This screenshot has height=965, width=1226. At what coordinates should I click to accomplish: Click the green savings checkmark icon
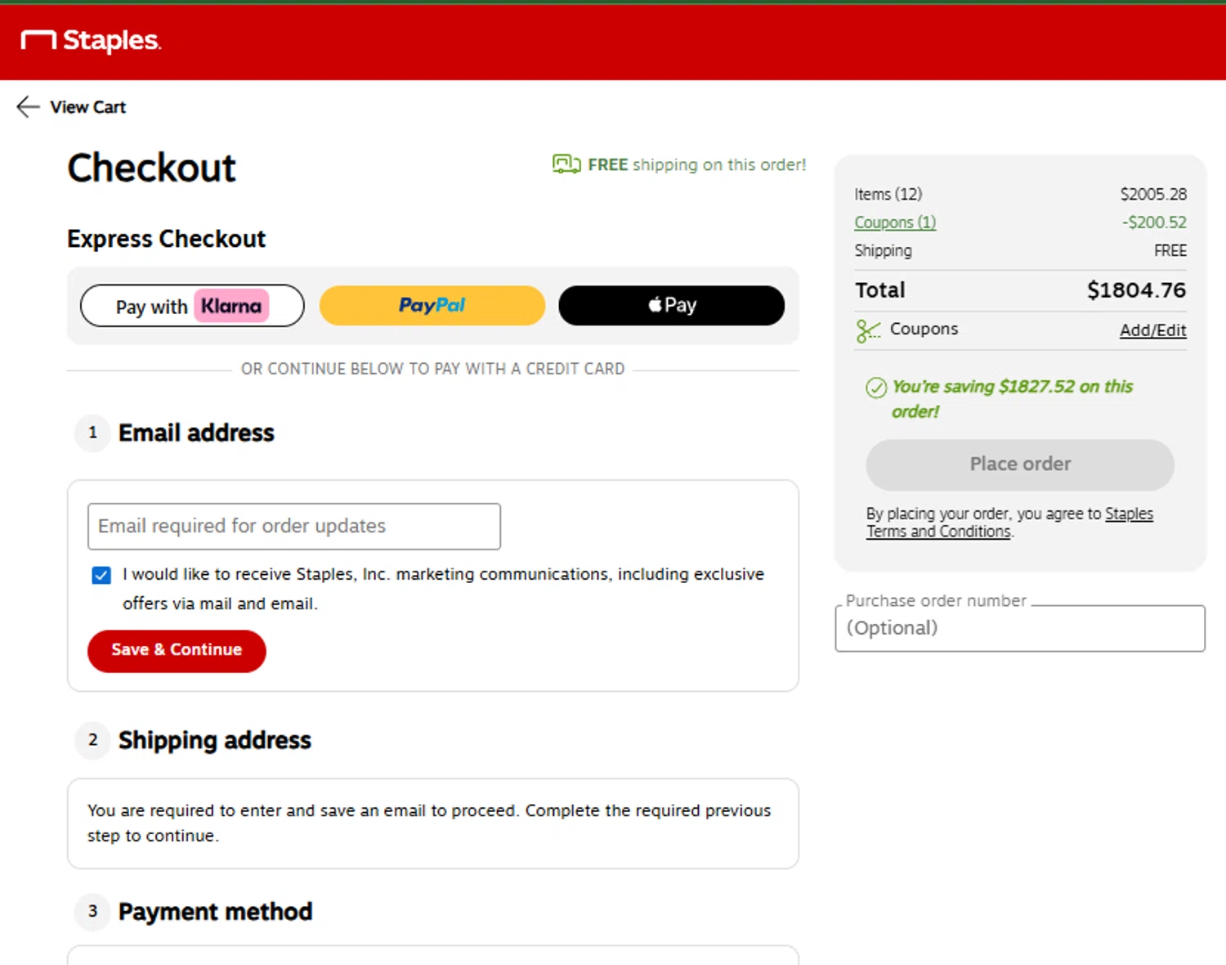876,388
